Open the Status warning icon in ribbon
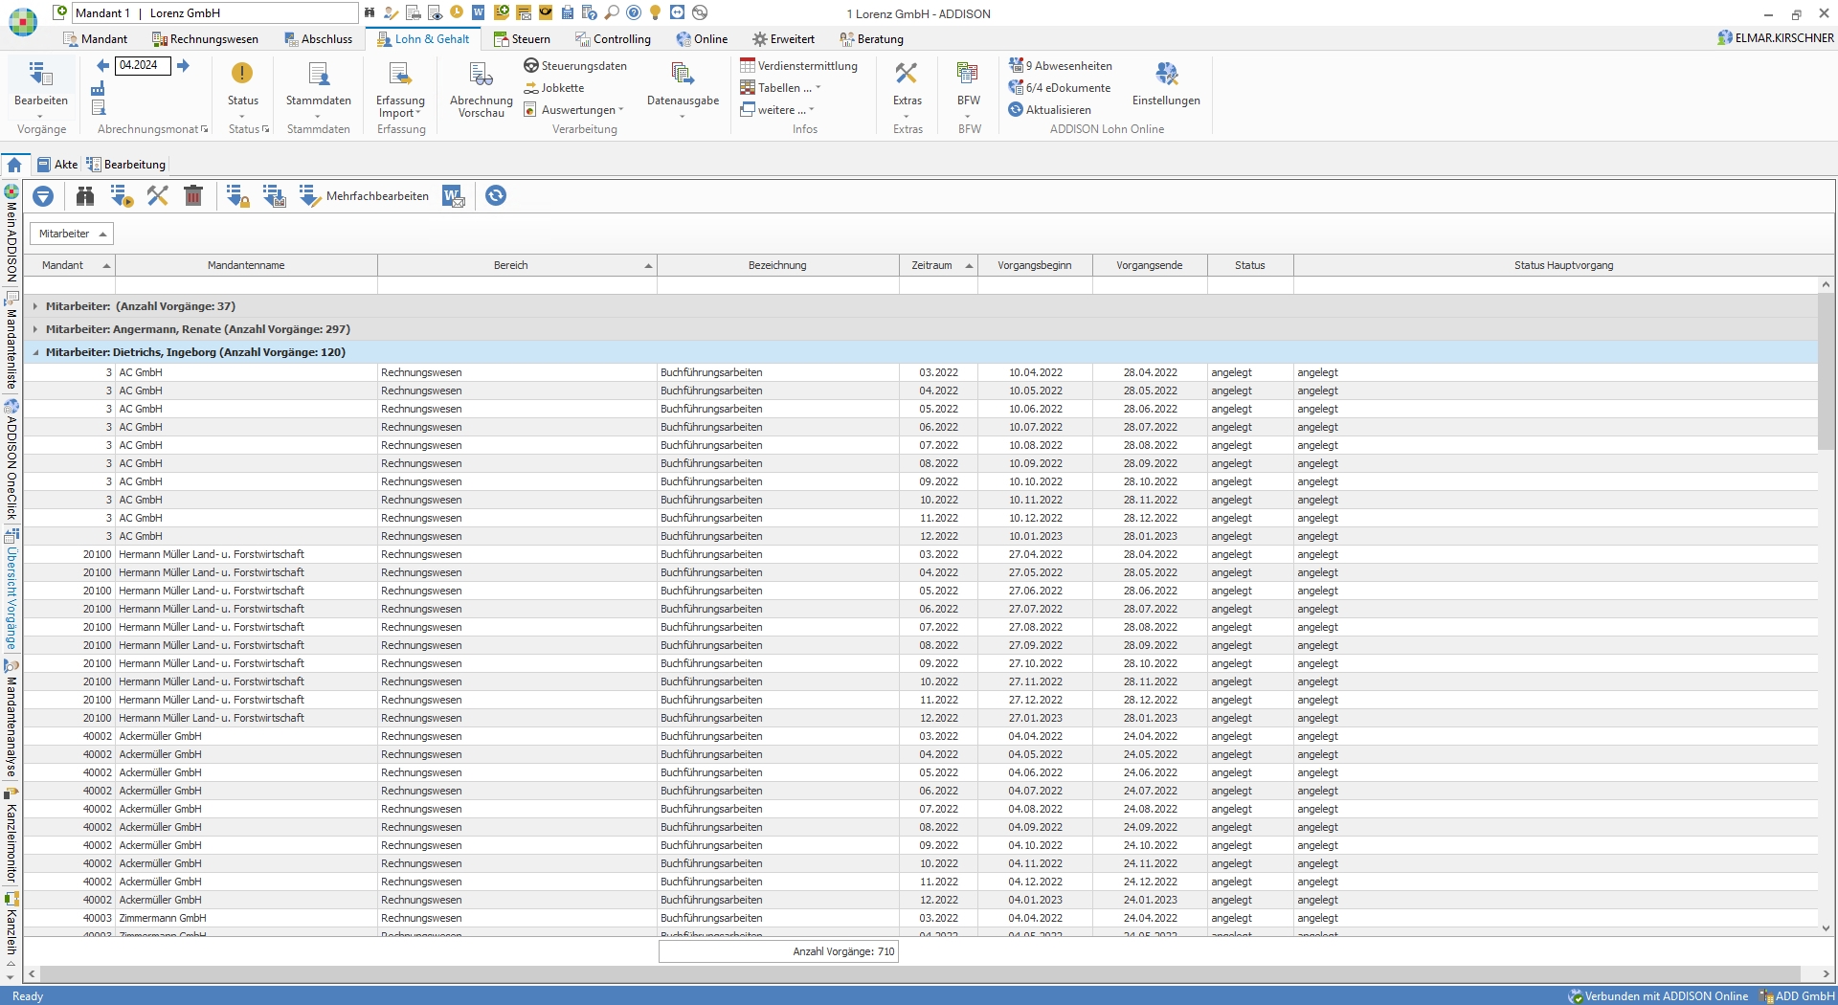 [x=242, y=75]
